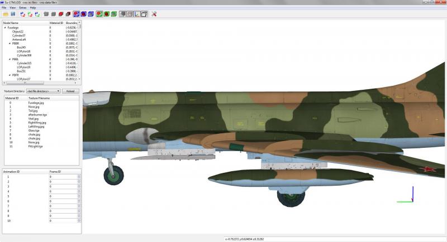Increment Frame ID for animation 1
Image resolution: width=447 pixels, height=242 pixels.
pyautogui.click(x=79, y=176)
